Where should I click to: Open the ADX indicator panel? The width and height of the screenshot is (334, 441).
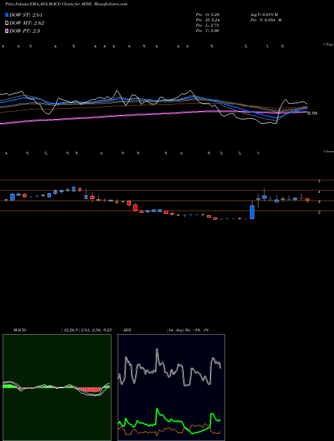click(171, 388)
